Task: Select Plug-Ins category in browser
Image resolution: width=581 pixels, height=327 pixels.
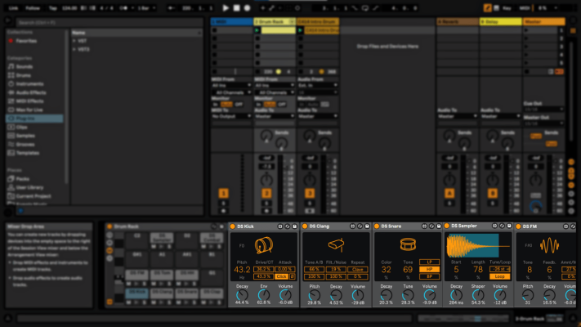Action: [x=34, y=119]
